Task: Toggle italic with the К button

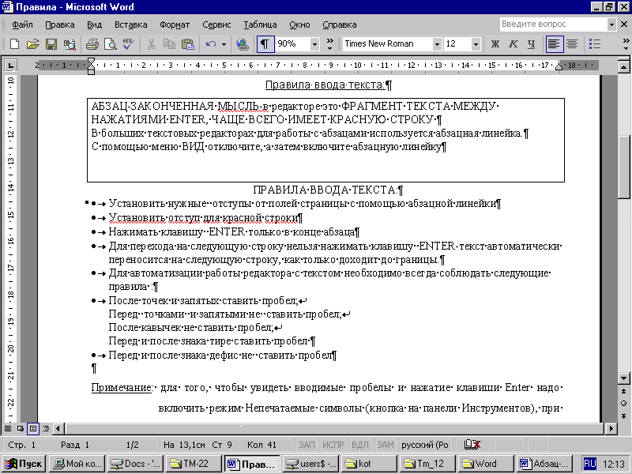Action: 513,44
